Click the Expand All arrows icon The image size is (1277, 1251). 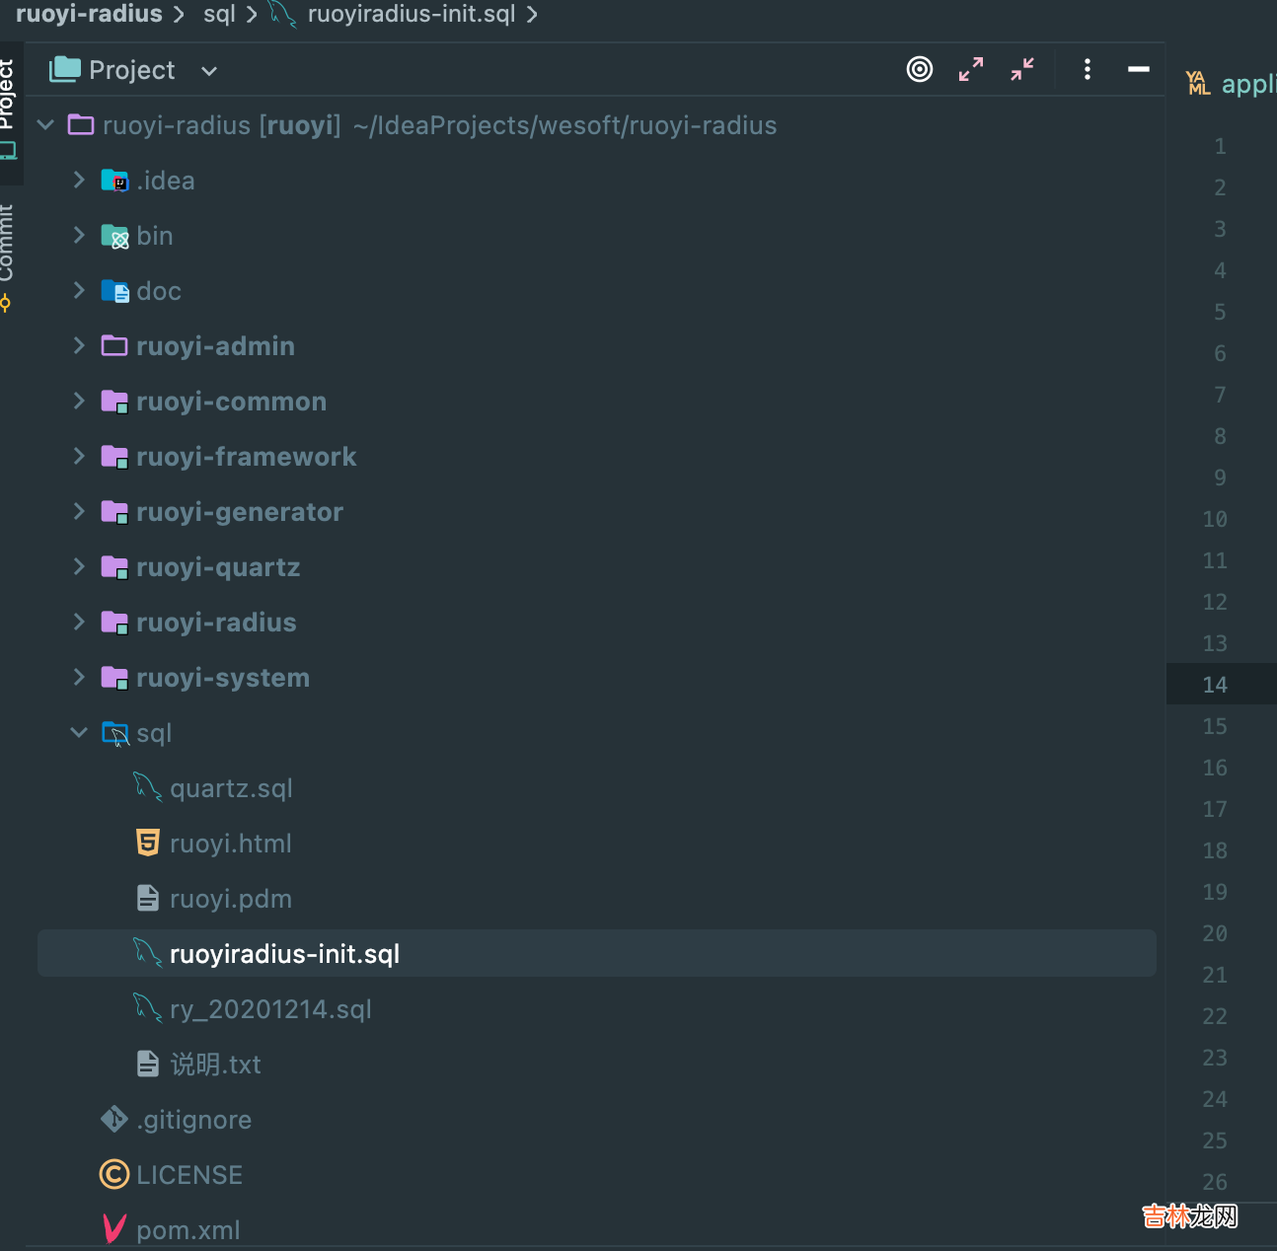(971, 69)
